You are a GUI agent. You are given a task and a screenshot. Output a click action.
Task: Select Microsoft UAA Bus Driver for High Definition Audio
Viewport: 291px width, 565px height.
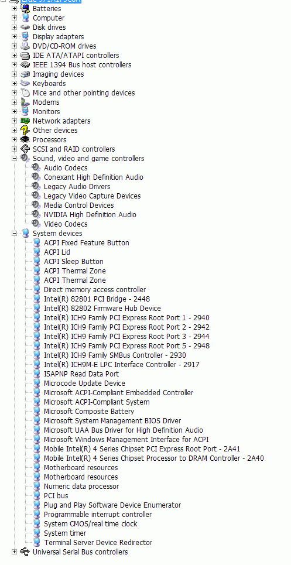point(124,430)
